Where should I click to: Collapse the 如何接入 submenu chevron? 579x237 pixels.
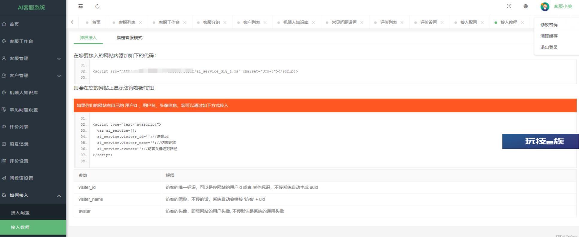click(59, 196)
